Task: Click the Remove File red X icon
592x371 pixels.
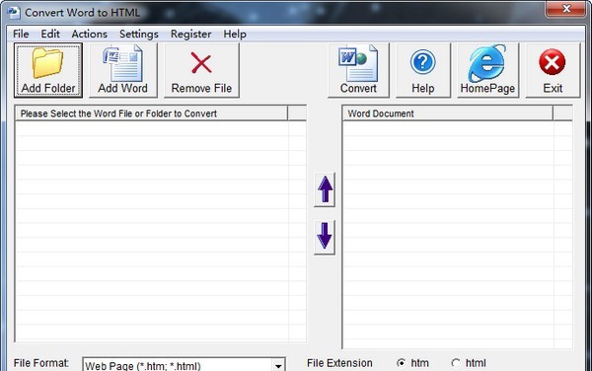Action: [x=201, y=70]
